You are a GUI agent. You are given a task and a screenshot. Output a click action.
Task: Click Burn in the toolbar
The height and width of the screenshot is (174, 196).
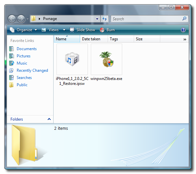(x=107, y=30)
